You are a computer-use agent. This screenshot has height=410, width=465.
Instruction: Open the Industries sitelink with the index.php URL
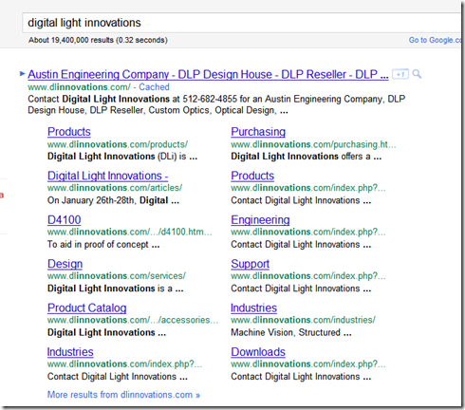click(70, 351)
